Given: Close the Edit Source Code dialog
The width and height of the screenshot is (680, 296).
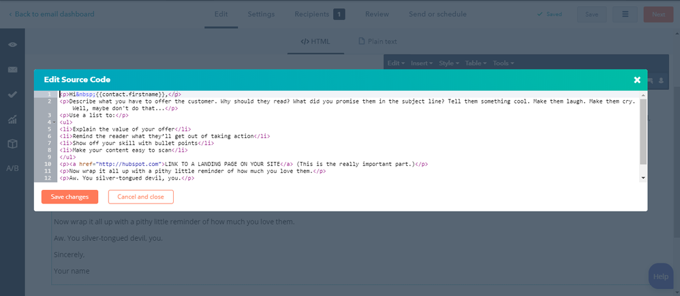Looking at the screenshot, I should pos(637,80).
